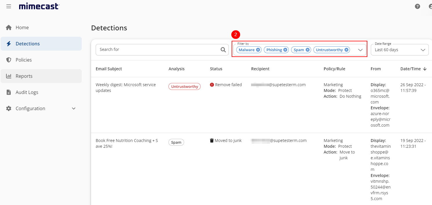Select the Home icon in the sidebar
This screenshot has height=205, width=432.
[8, 27]
